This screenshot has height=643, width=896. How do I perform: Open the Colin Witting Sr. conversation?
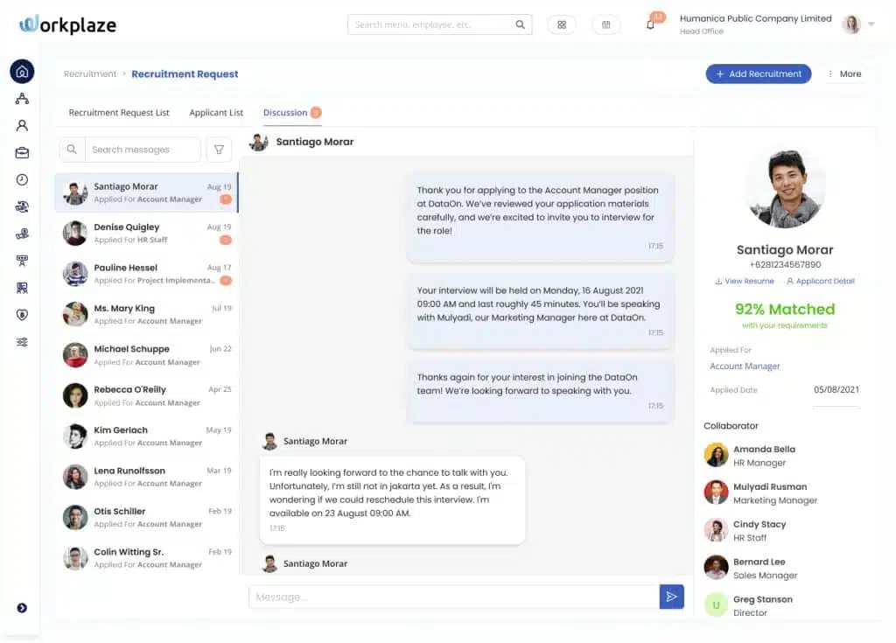(146, 558)
